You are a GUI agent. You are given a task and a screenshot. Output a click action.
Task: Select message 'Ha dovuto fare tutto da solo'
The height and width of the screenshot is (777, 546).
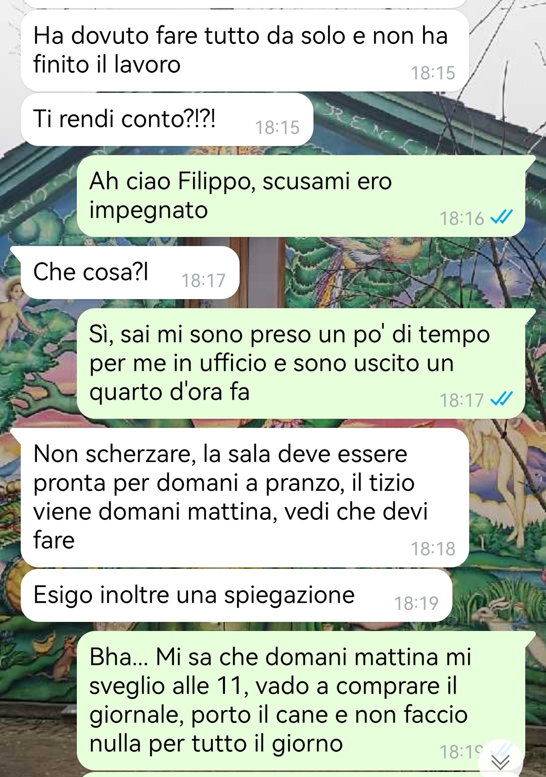click(245, 51)
